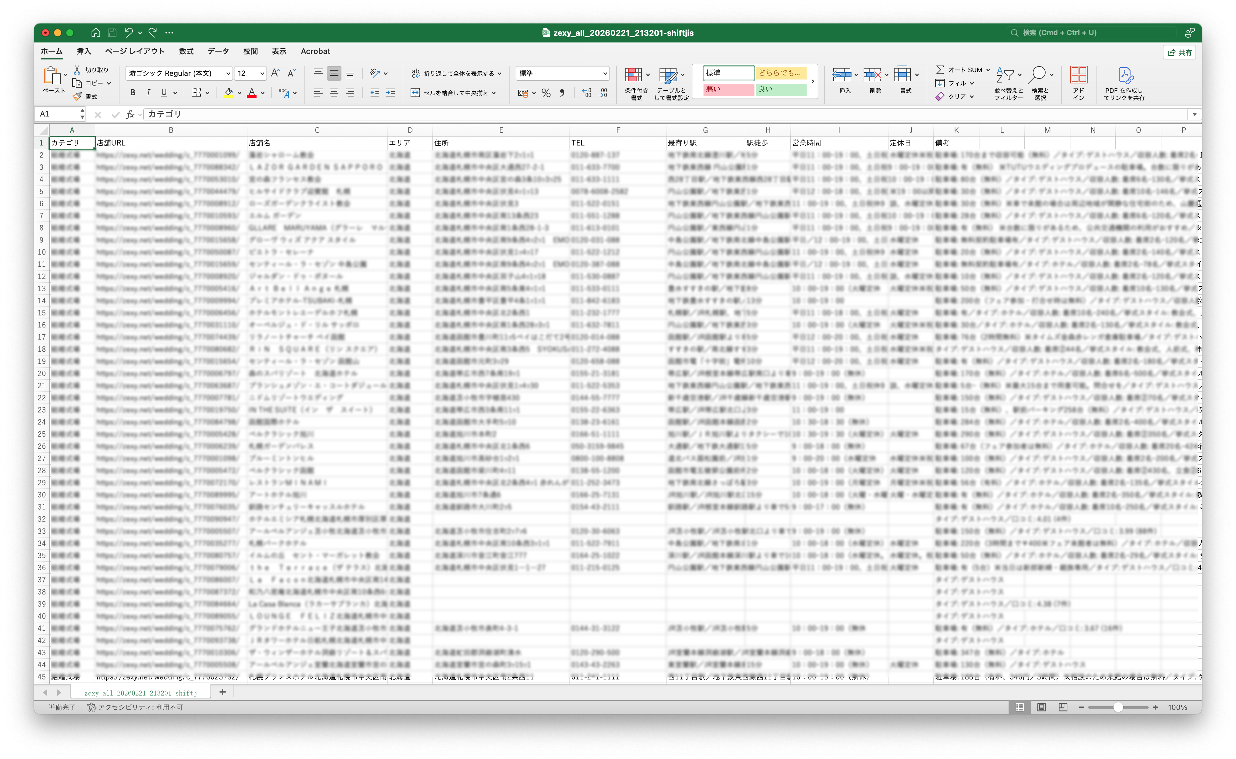Click the increase font size icon

(x=275, y=73)
